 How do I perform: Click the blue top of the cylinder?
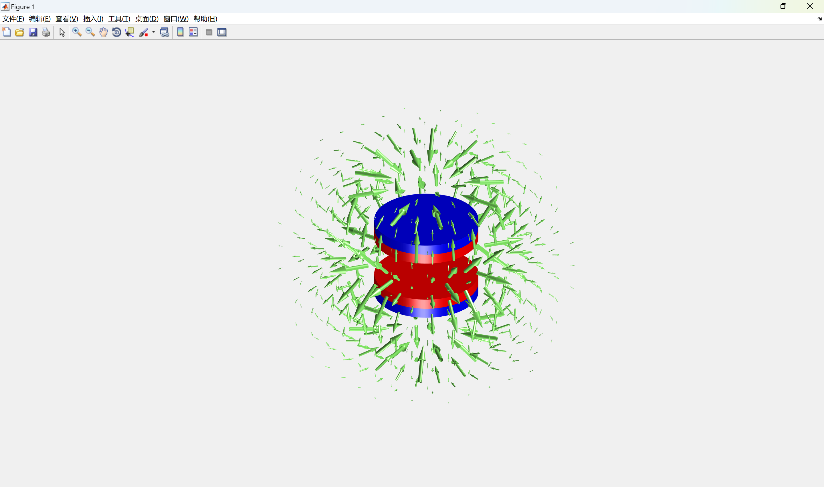425,210
